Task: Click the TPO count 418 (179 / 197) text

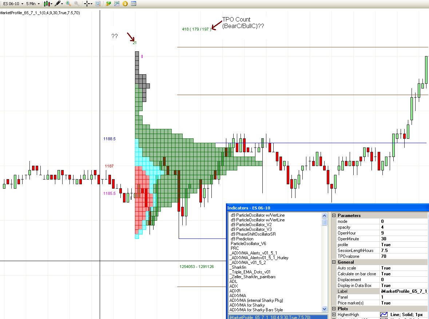Action: point(197,29)
